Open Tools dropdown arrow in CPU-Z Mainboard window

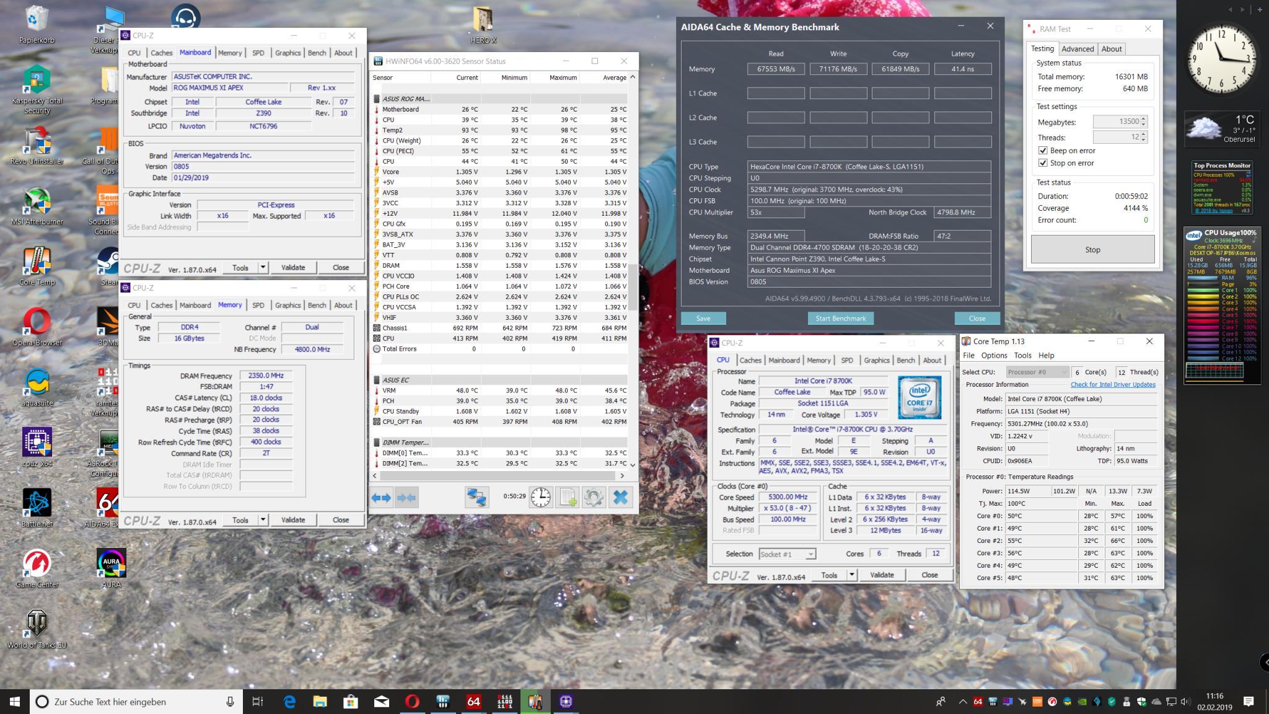pos(263,267)
